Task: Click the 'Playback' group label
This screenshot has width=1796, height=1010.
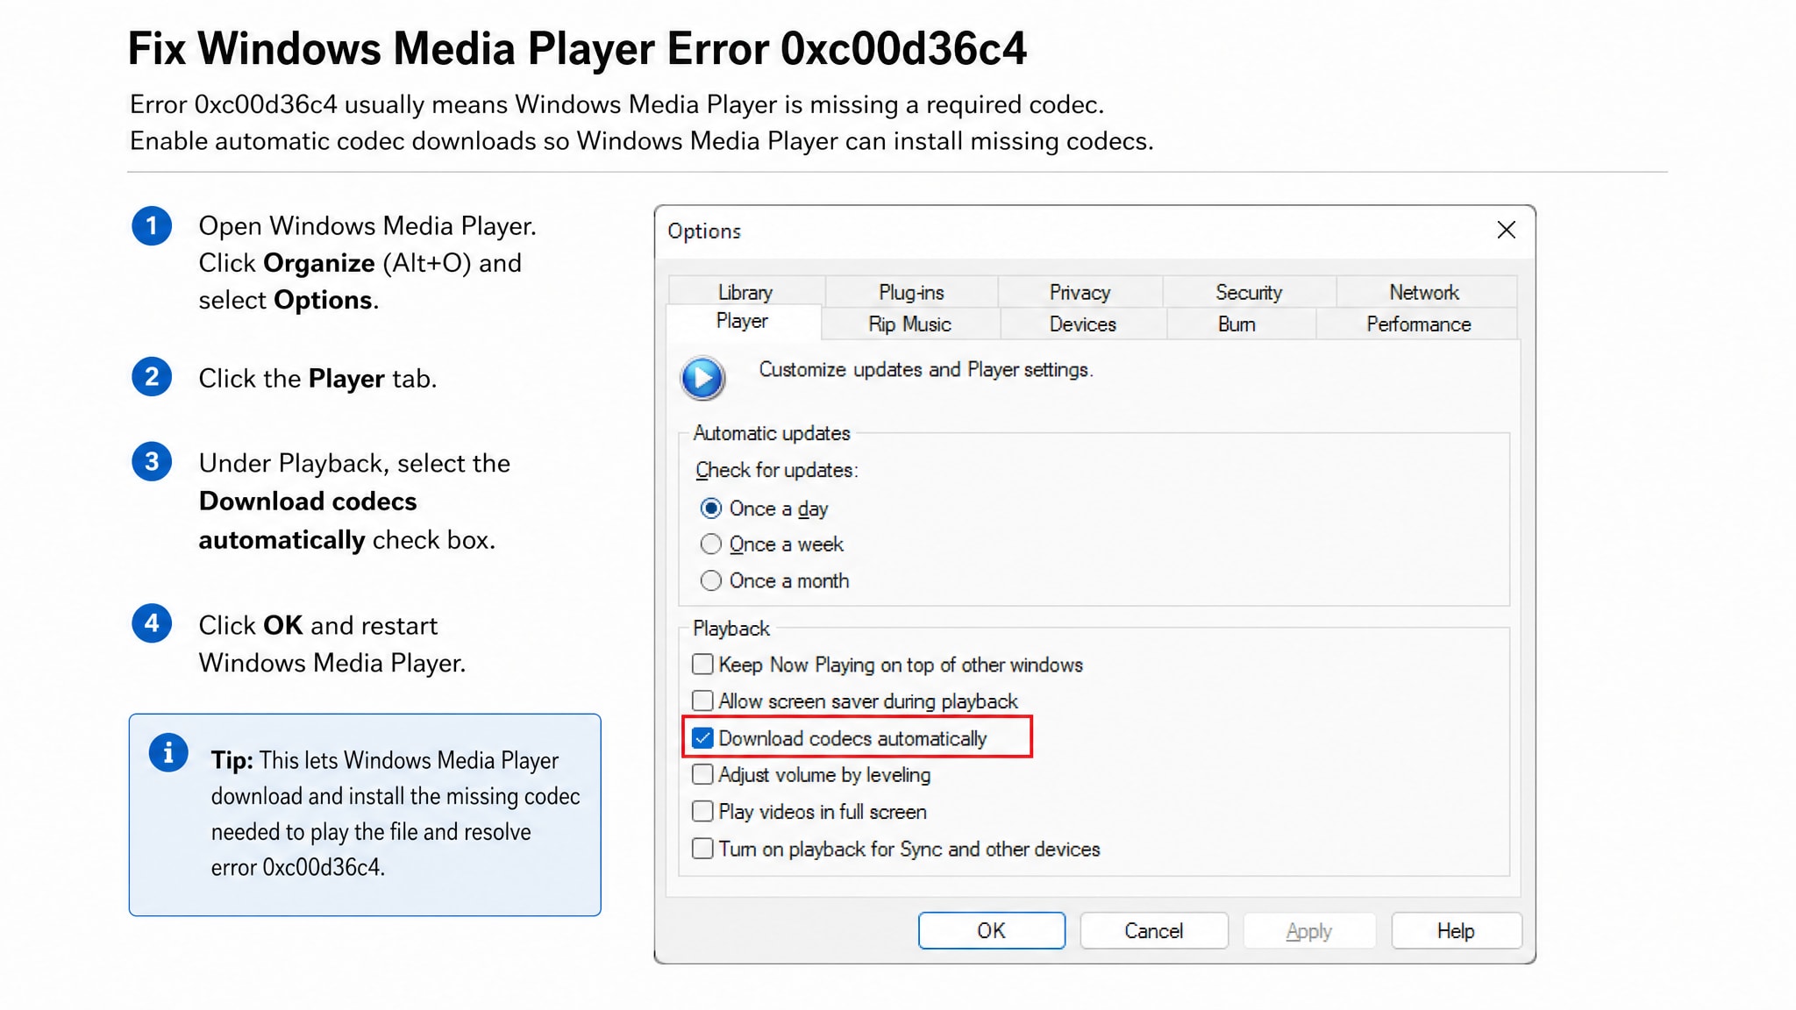Action: click(731, 629)
